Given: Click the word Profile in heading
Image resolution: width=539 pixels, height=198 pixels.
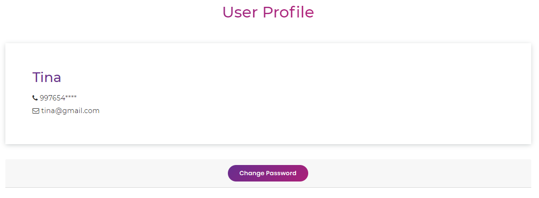Looking at the screenshot, I should click(x=288, y=12).
